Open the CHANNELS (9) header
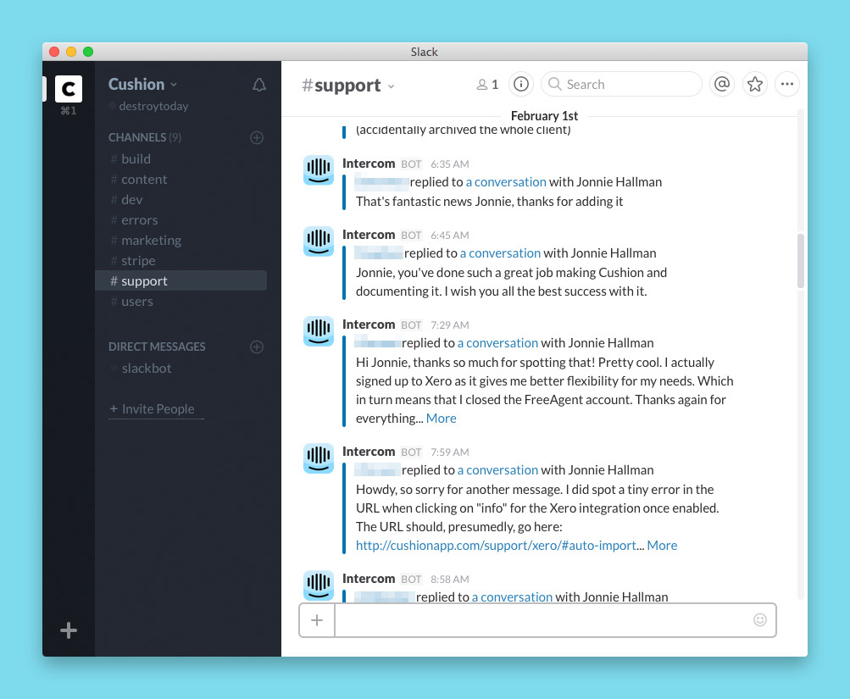The image size is (850, 699). 145,137
